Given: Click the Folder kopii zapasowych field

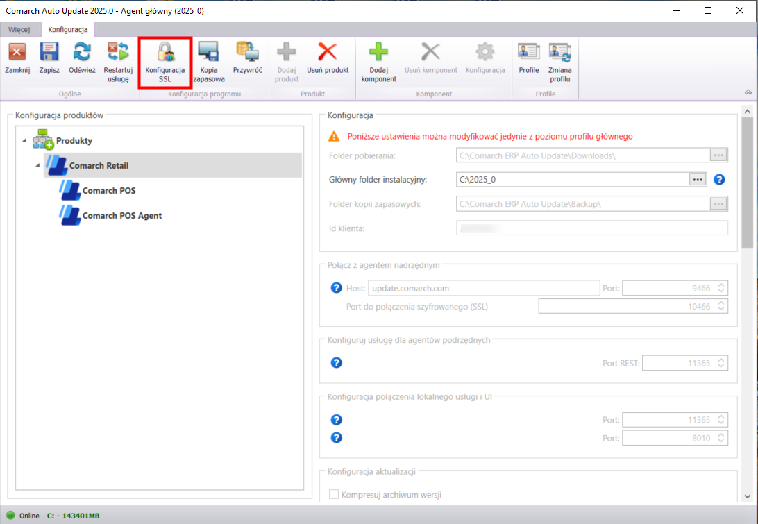Looking at the screenshot, I should [x=583, y=204].
